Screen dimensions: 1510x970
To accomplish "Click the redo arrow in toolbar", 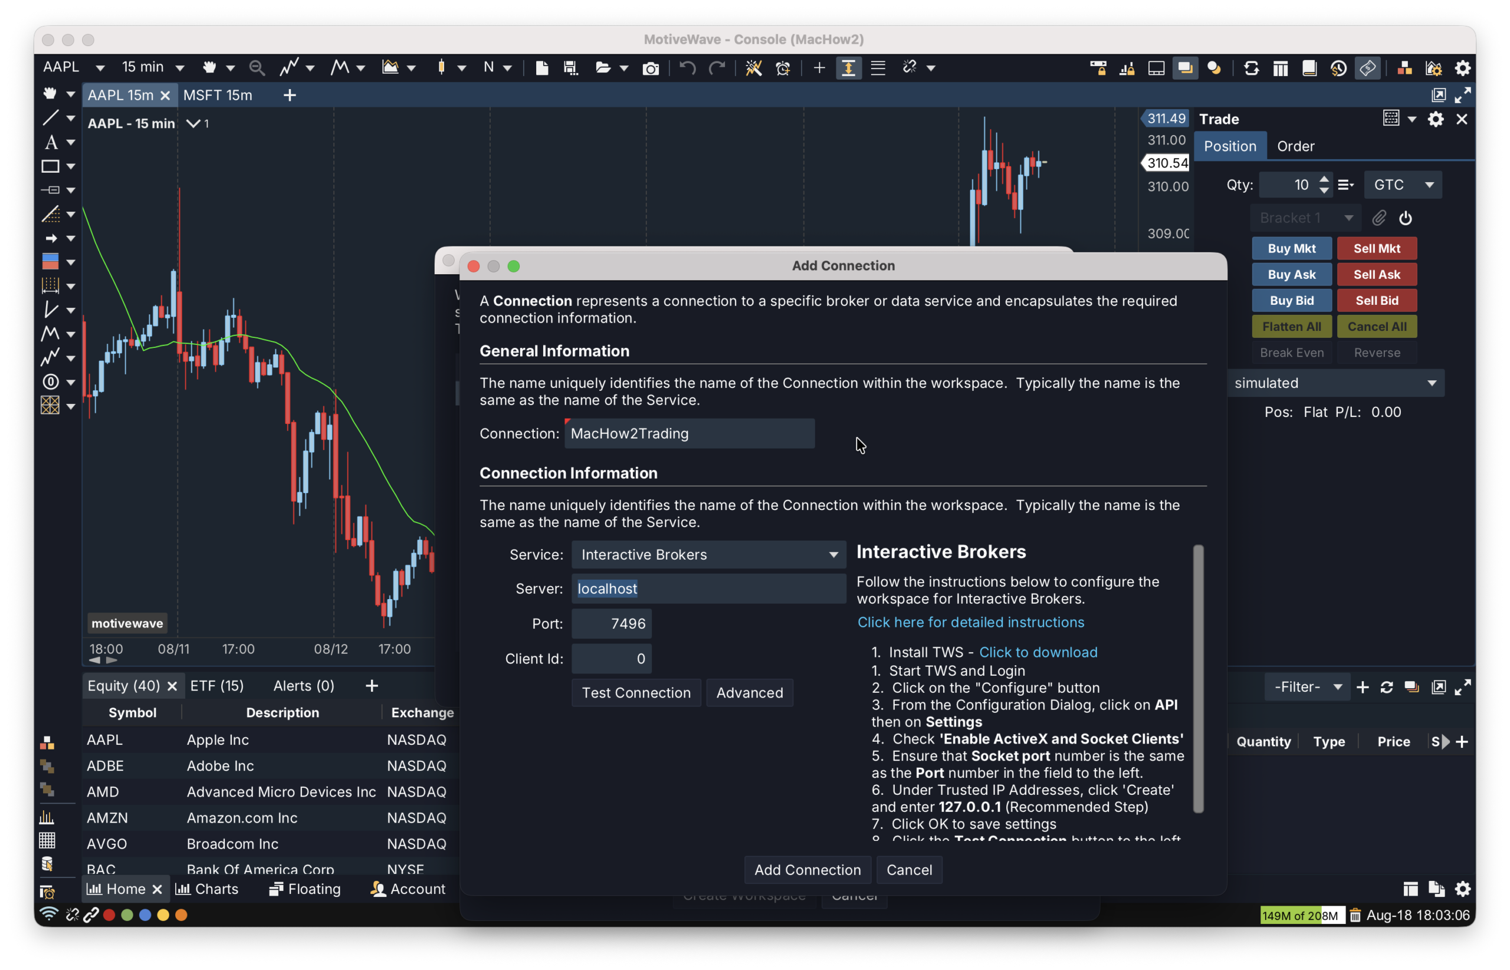I will pos(717,67).
